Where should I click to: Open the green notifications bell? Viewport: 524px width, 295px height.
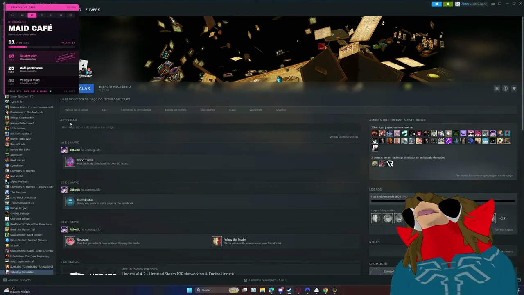point(448,4)
